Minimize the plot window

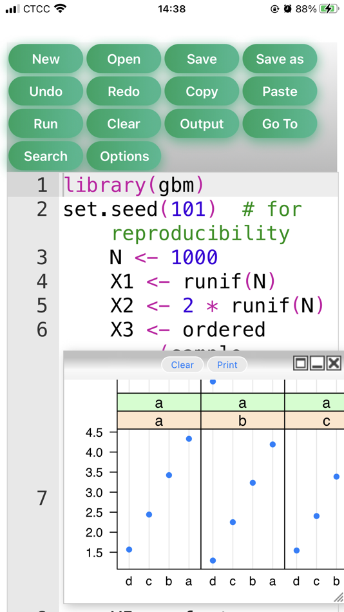click(x=317, y=363)
